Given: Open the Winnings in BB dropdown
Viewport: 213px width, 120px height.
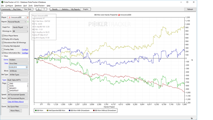Looking at the screenshot, I should click(20, 31).
